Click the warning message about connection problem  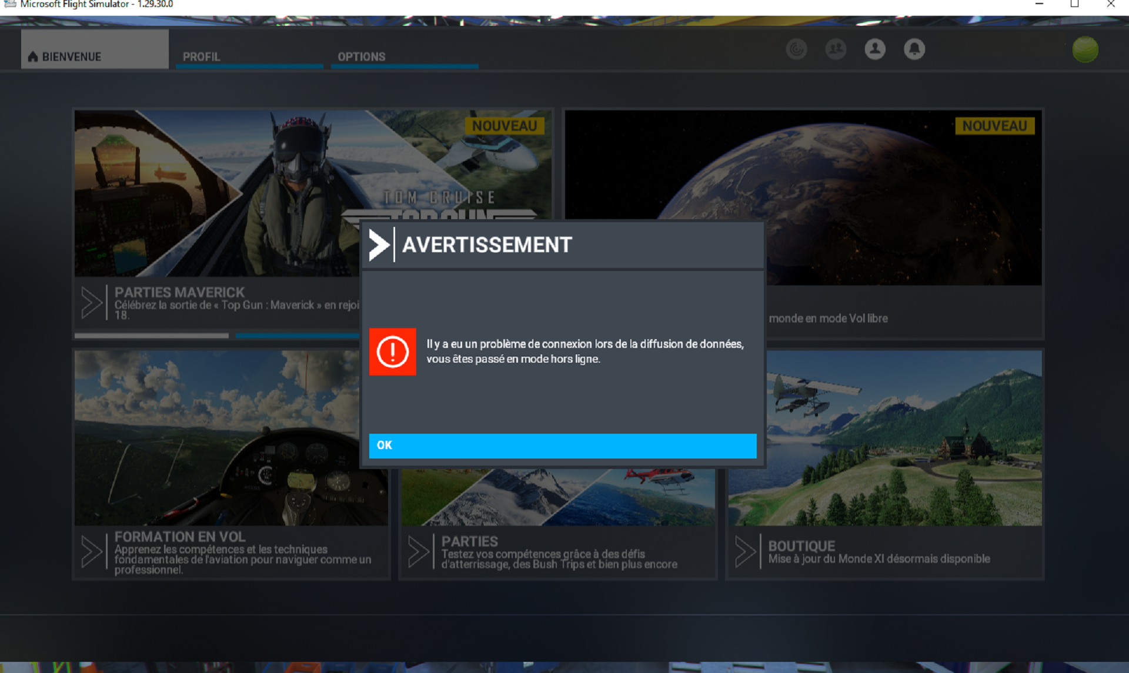pos(585,351)
